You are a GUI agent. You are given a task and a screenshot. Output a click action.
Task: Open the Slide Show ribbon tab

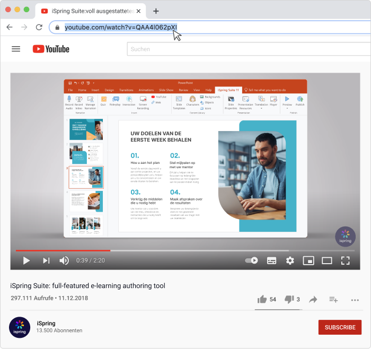[x=166, y=90]
